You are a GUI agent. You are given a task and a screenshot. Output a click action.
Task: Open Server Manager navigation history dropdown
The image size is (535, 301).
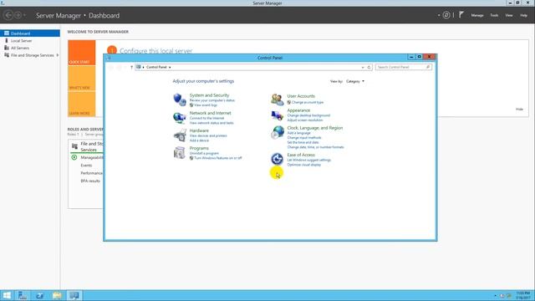point(24,15)
